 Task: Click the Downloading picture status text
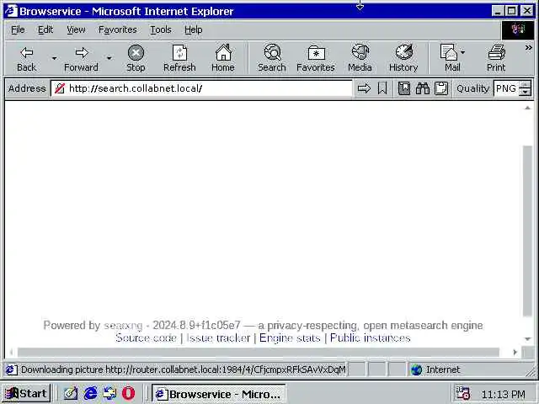[x=184, y=369]
